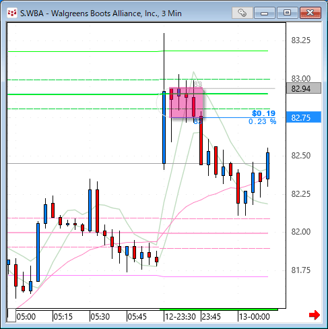328x329 pixels.
Task: Click the 83.25 price axis label
Action: tap(301, 40)
